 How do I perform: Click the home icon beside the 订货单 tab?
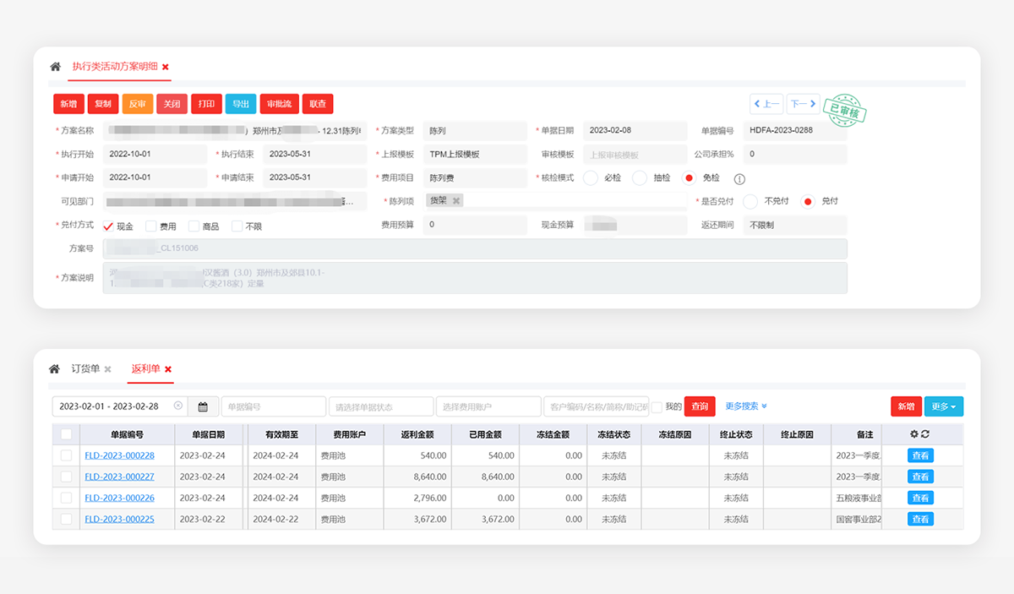click(54, 369)
